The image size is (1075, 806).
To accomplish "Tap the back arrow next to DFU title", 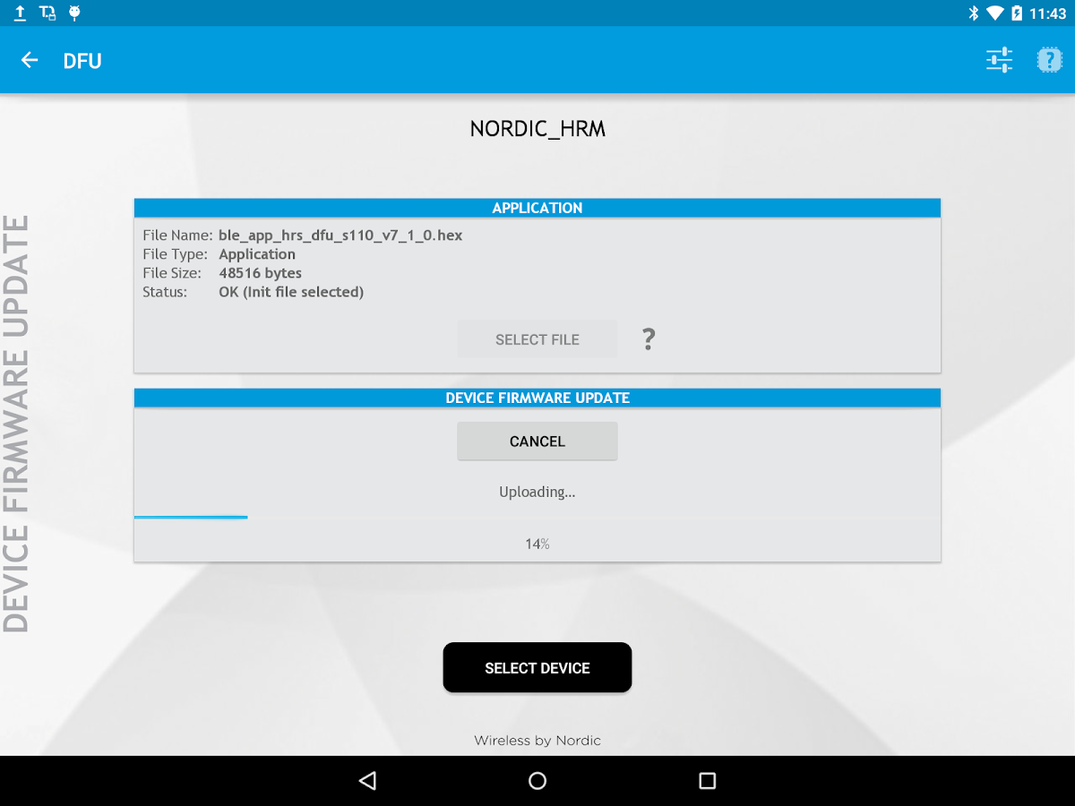I will click(30, 59).
